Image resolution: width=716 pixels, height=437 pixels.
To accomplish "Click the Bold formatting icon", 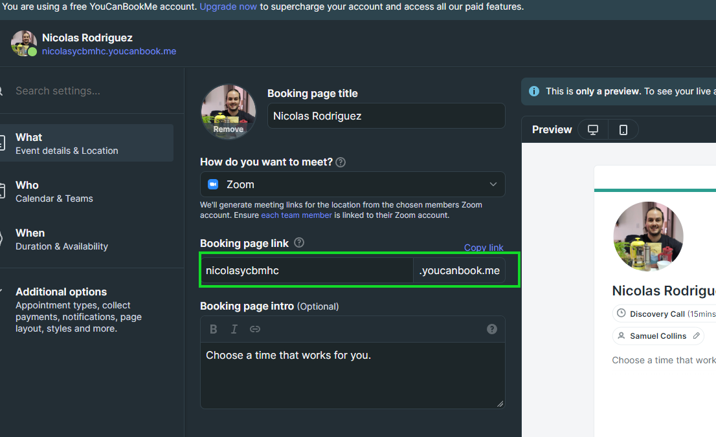I will click(213, 329).
